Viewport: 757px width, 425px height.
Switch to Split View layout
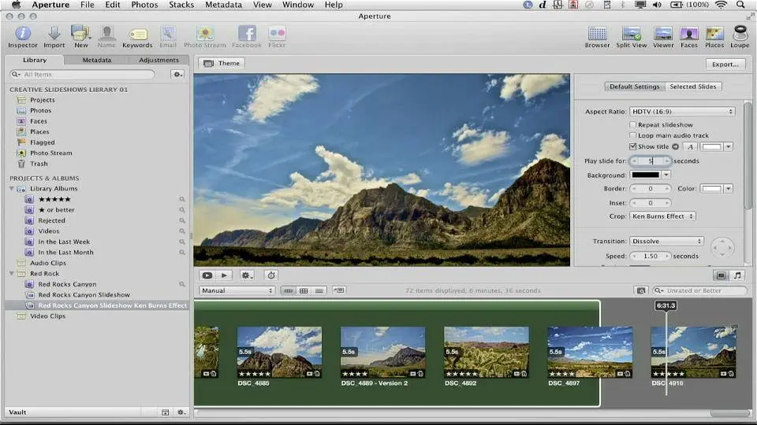point(631,37)
